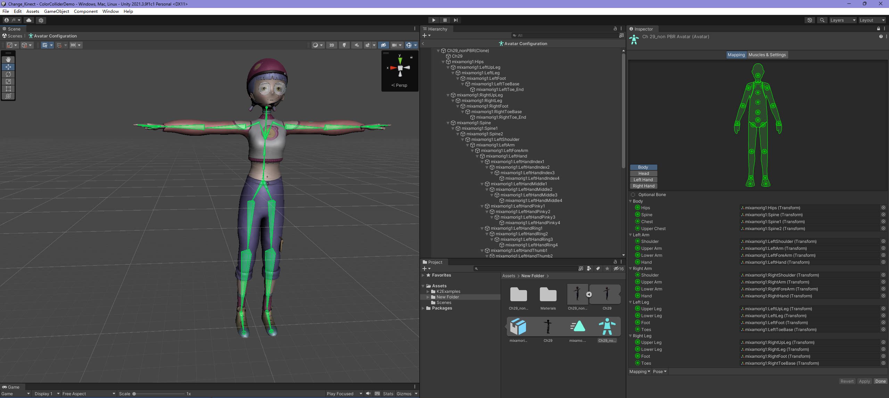Select the Move tool in Scene

click(8, 67)
